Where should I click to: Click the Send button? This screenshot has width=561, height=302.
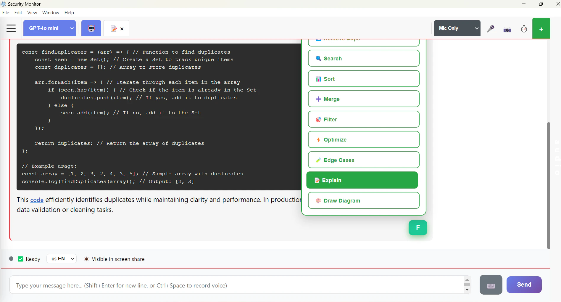point(524,285)
